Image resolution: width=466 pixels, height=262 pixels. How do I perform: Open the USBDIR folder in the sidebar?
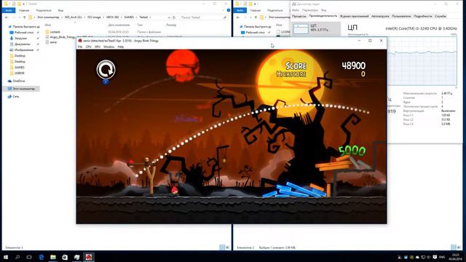tap(20, 73)
